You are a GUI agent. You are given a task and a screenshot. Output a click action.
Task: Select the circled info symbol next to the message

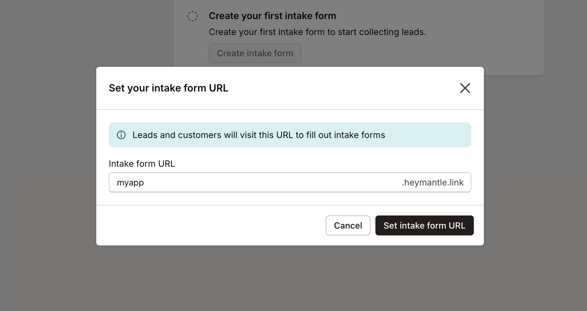pos(122,135)
